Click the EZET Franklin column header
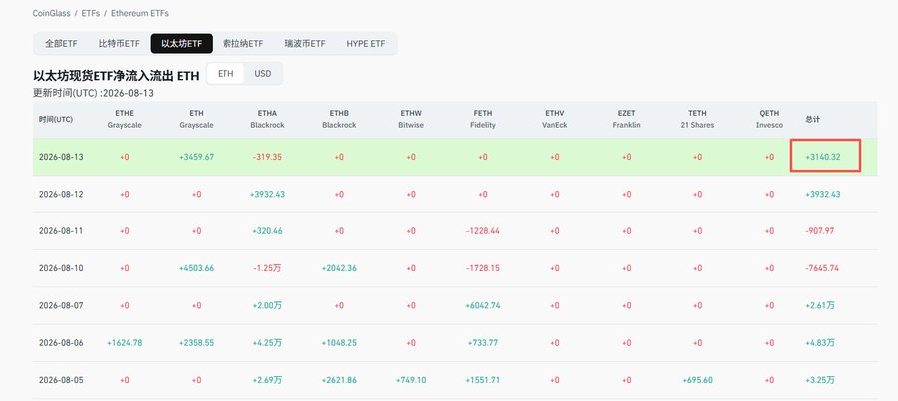Viewport: 898px width, 401px height. pyautogui.click(x=626, y=119)
